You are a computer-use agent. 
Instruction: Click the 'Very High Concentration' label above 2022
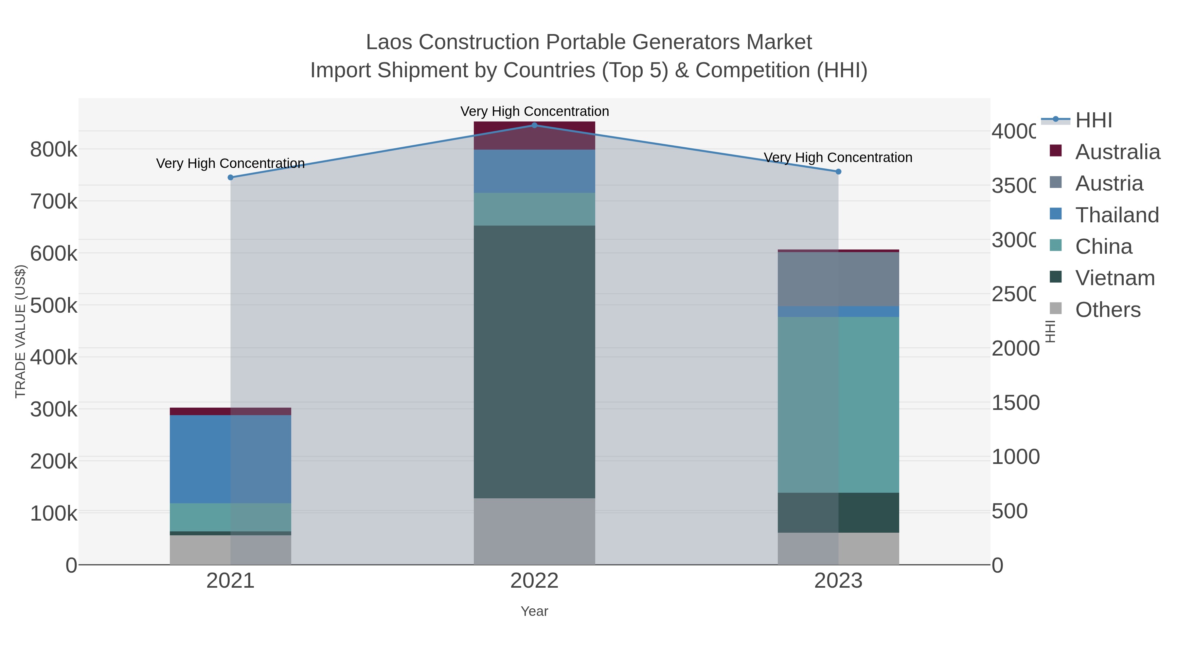(535, 111)
